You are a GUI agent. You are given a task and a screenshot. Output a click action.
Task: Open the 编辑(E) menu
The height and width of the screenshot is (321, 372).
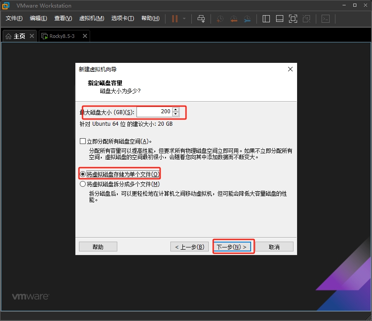38,18
